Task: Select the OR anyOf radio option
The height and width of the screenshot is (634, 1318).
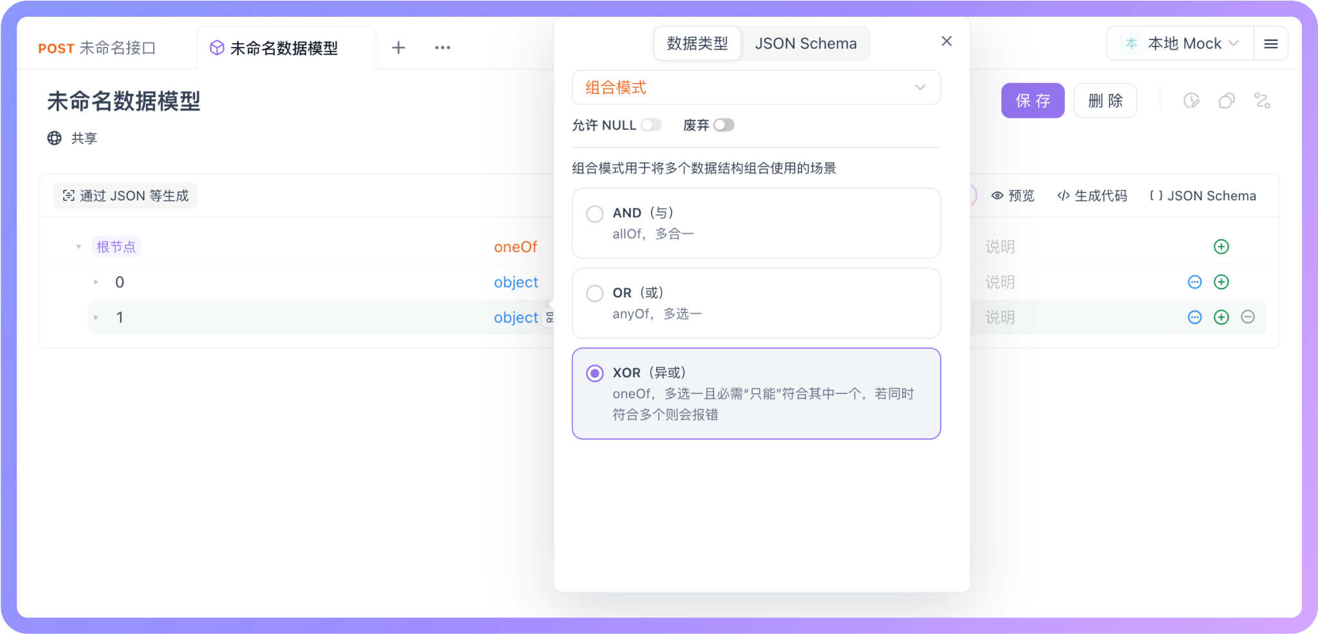Action: 594,293
